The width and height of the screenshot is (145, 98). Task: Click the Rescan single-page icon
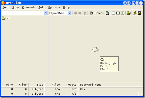tap(91, 13)
